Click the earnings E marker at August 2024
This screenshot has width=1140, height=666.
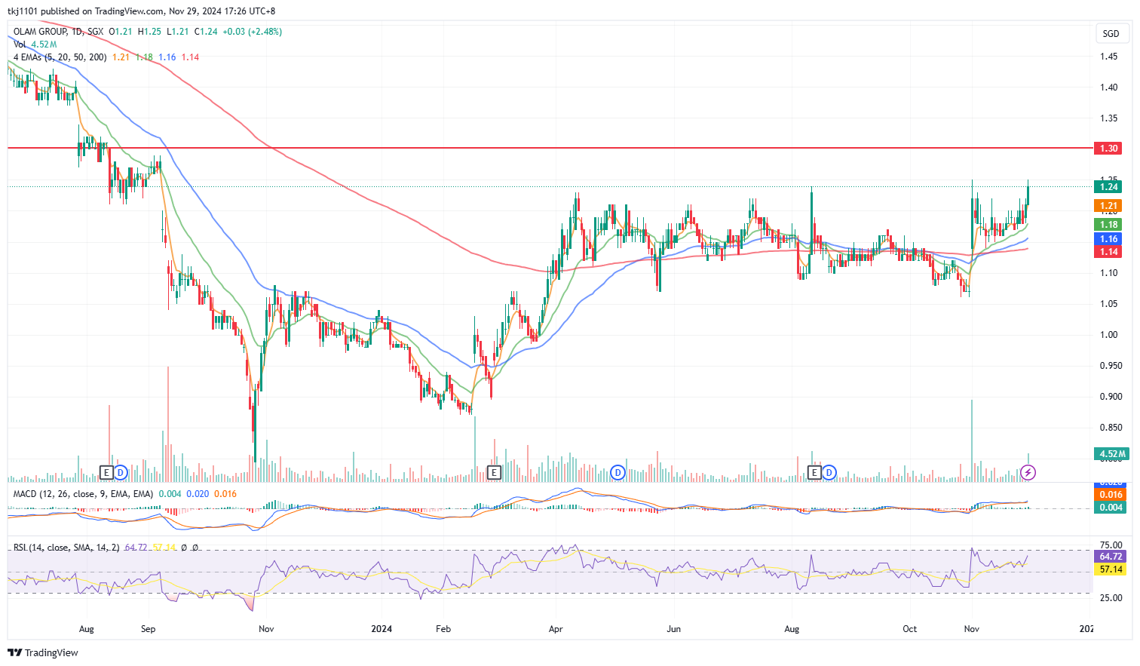click(814, 473)
